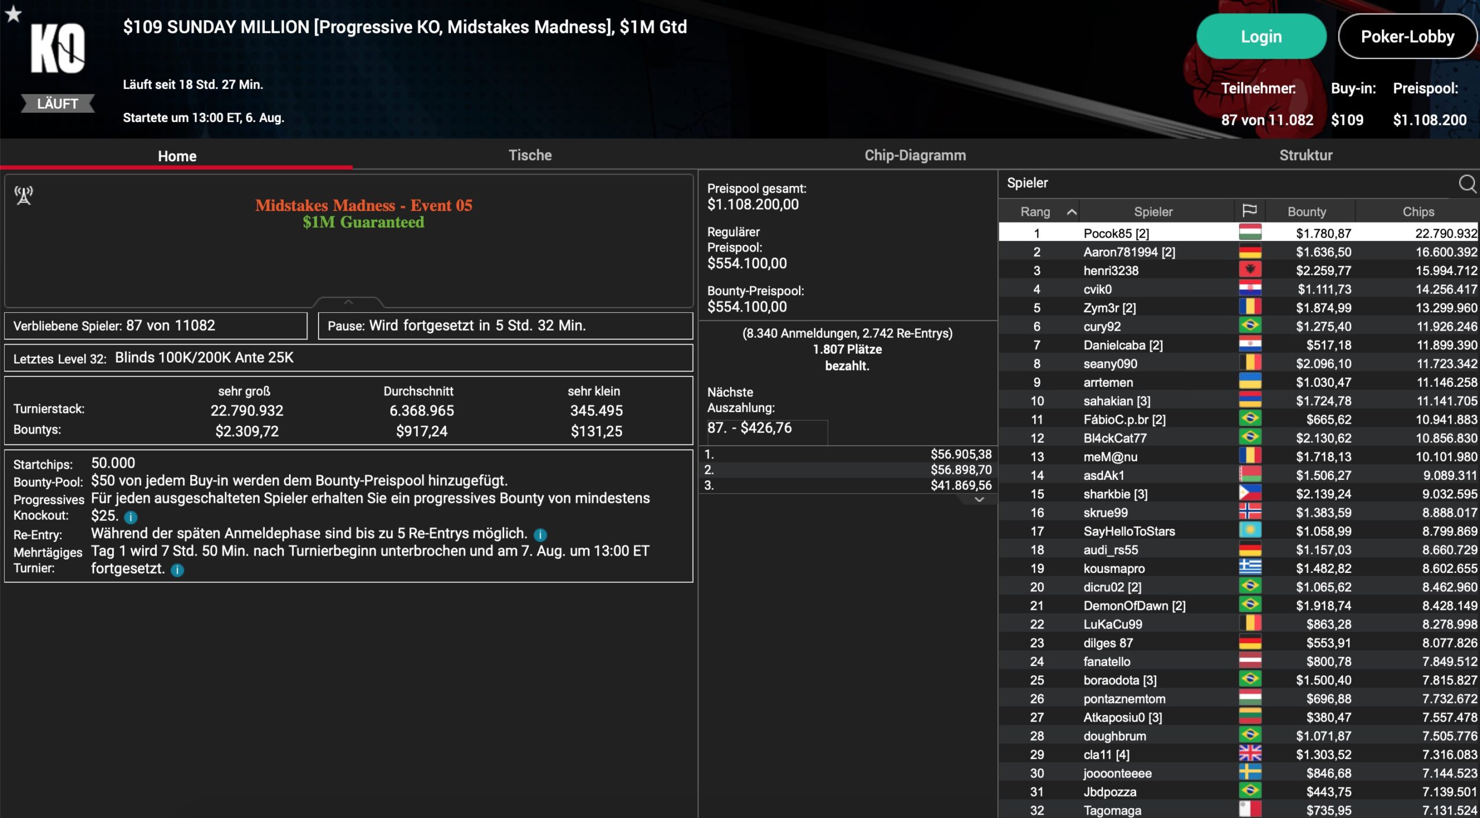Expand the payout list chevron
Screen dimensions: 1480x818
coord(979,499)
